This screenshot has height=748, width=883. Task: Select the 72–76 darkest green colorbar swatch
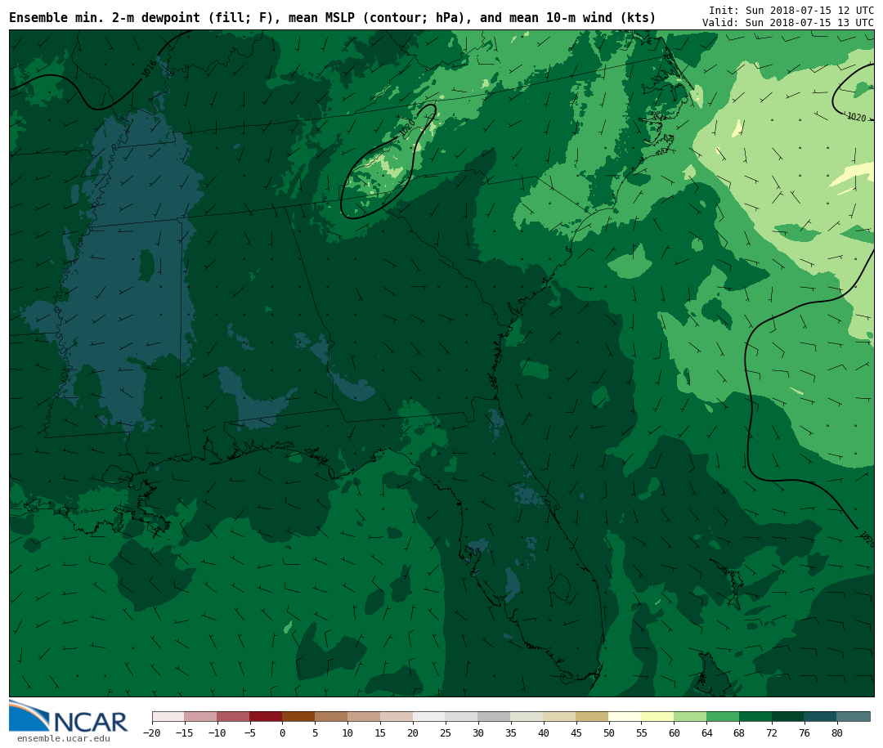point(788,717)
